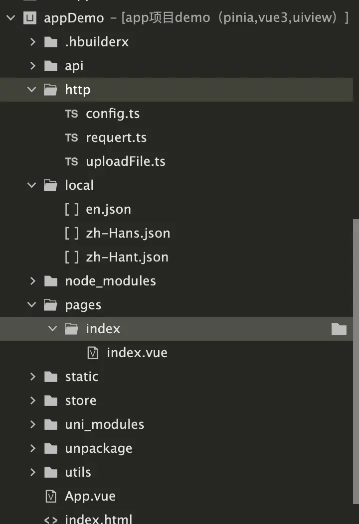Select the zh-Hant.json file
The image size is (359, 524).
(x=127, y=257)
